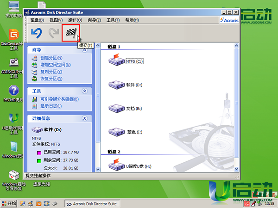
Task: Click disk list scrollbar up arrow
Action: point(236,46)
